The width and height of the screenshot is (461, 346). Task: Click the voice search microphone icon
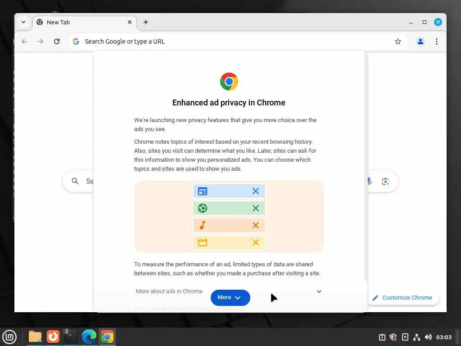click(x=369, y=181)
